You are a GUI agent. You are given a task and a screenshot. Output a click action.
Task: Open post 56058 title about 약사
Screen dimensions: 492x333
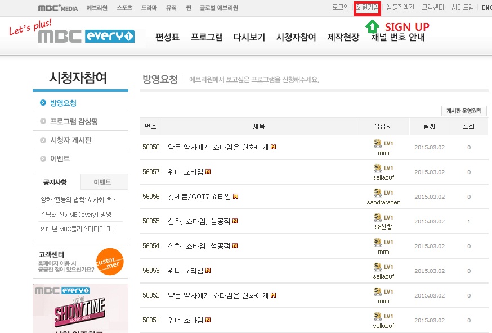pos(218,147)
